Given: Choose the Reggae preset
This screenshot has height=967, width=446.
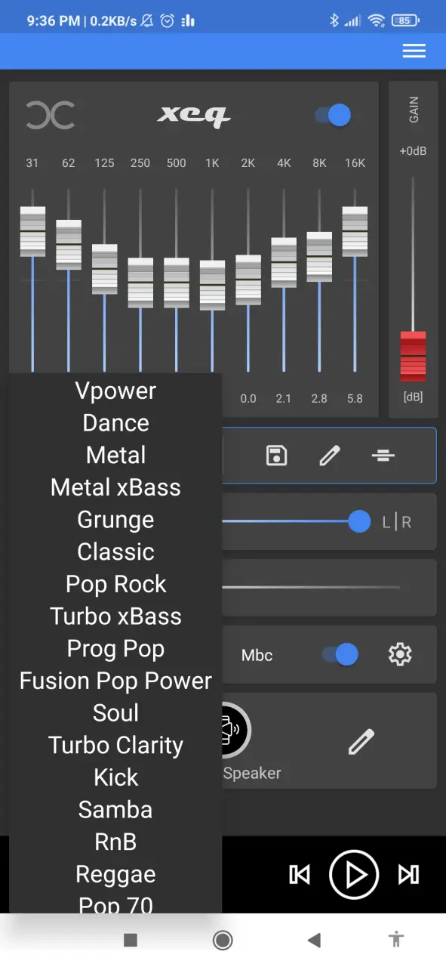Looking at the screenshot, I should tap(115, 875).
